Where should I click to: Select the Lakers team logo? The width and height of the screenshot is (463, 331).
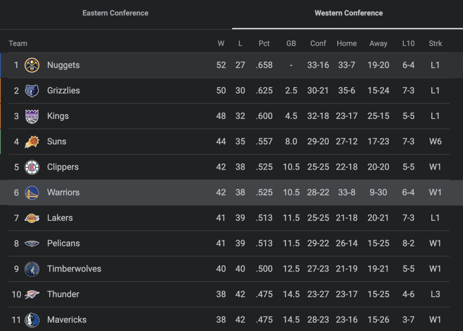pos(32,218)
